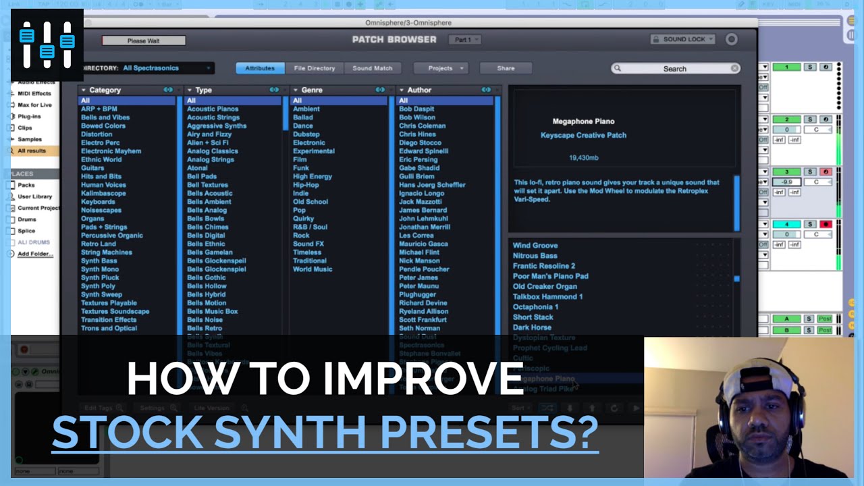Image resolution: width=864 pixels, height=486 pixels.
Task: Click the Category column swap icon
Action: [168, 90]
